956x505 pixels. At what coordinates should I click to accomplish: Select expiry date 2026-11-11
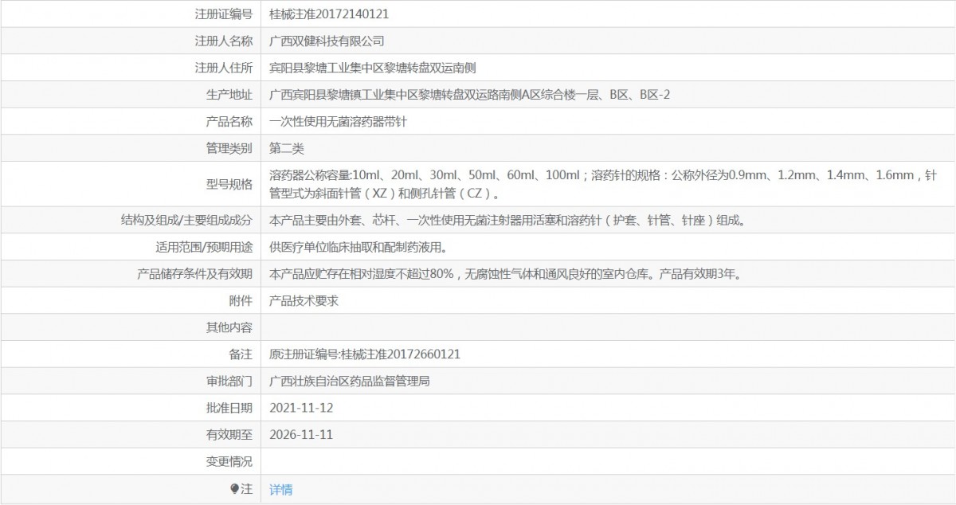coord(301,435)
